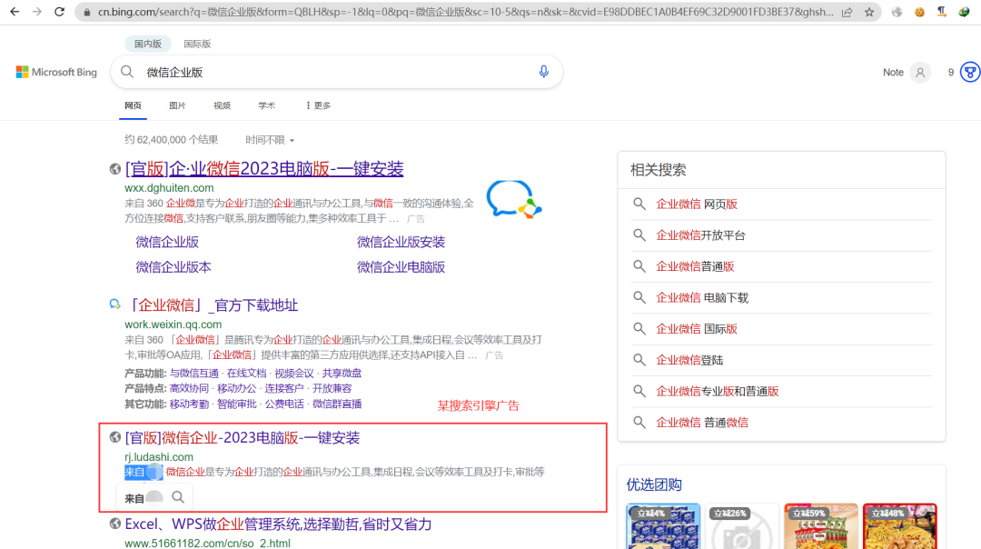Go back with the browser back arrow
This screenshot has width=981, height=549.
pos(15,12)
